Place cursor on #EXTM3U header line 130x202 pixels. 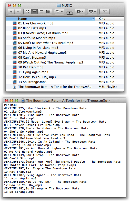10,105
